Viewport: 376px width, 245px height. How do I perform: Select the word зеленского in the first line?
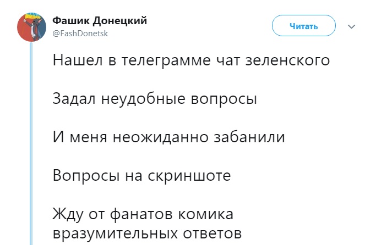pyautogui.click(x=288, y=60)
